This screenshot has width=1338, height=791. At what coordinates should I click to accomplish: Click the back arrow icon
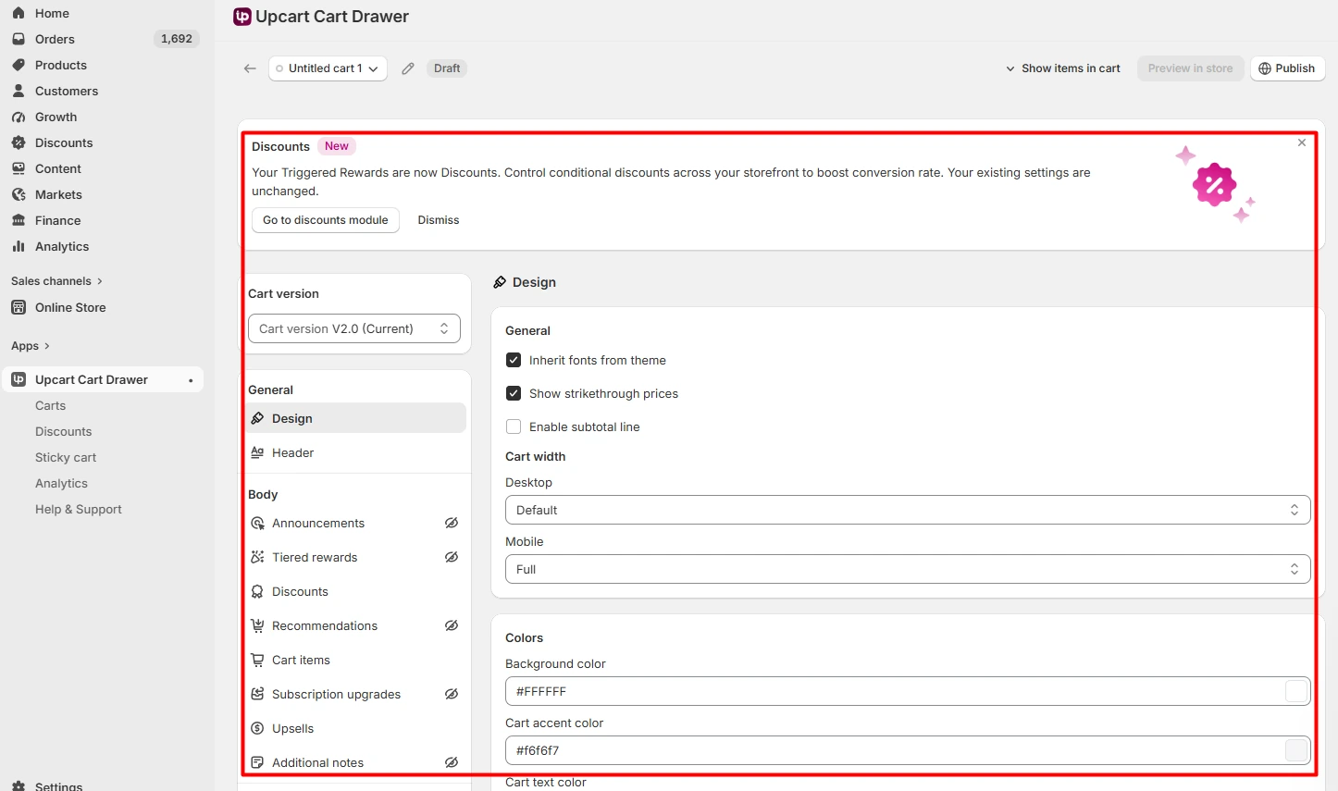pos(250,68)
